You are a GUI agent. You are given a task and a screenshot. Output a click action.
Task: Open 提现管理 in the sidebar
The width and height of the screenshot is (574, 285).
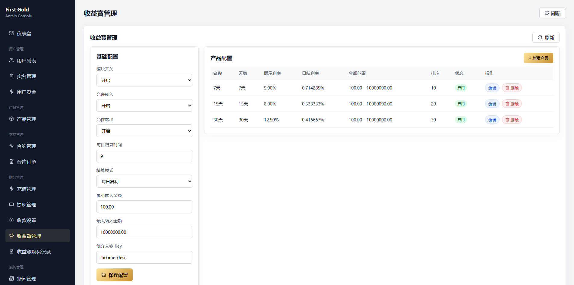click(38, 205)
